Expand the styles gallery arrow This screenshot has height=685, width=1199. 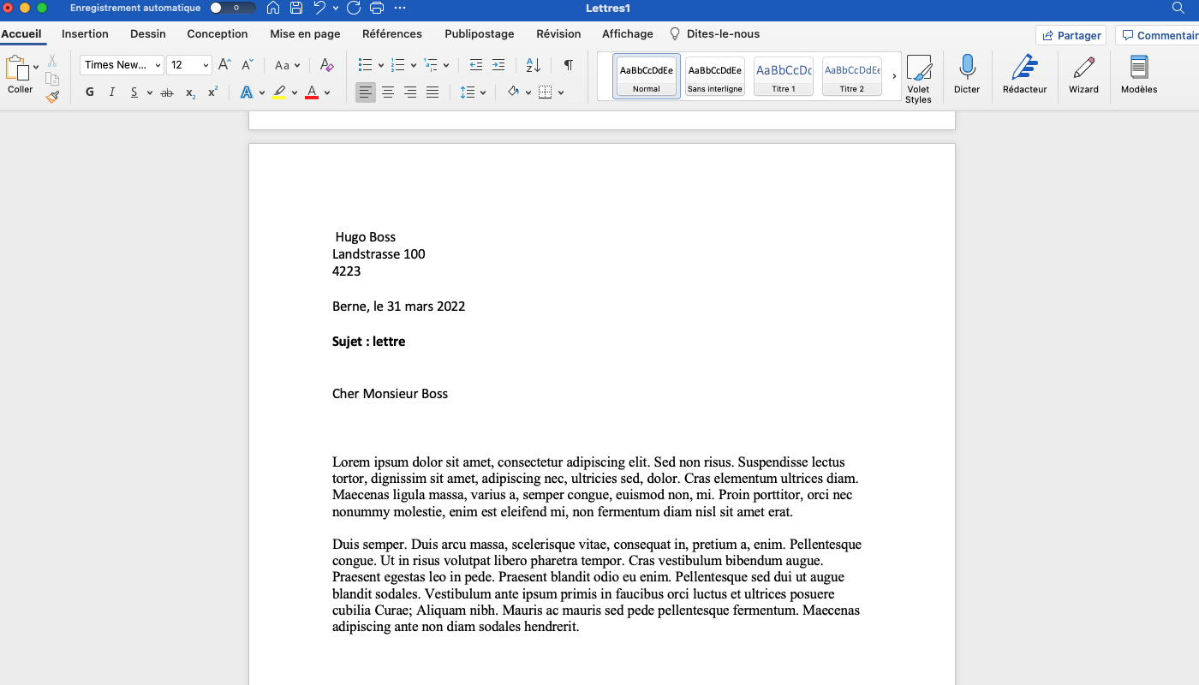click(x=894, y=76)
